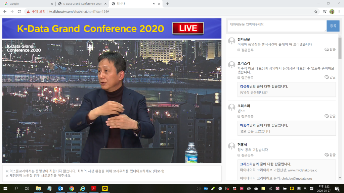This screenshot has height=193, width=344.
Task: Open Internet Explorer from the taskbar
Action: click(83, 188)
